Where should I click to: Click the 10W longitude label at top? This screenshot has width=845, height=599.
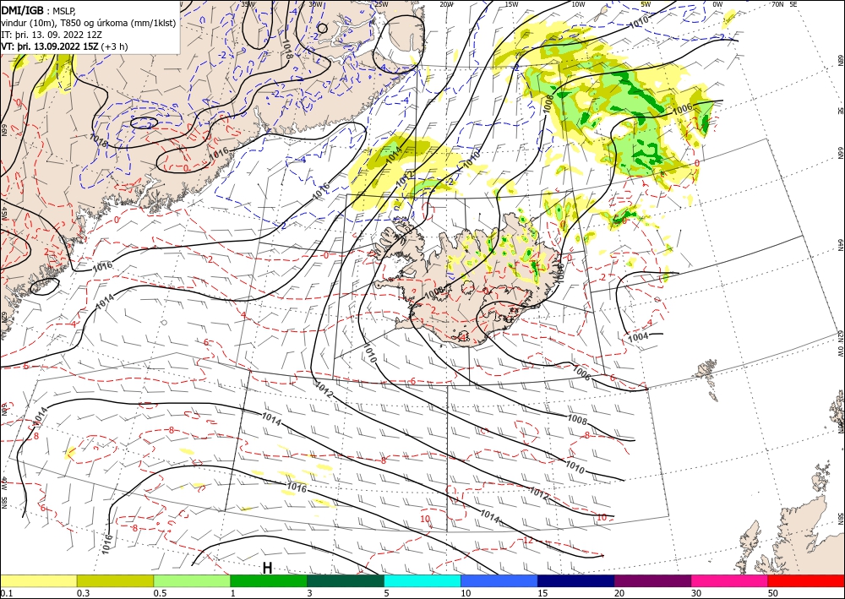578,4
